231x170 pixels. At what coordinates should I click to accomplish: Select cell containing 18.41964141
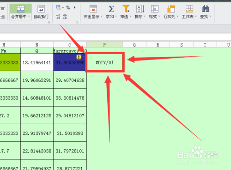pos(37,62)
